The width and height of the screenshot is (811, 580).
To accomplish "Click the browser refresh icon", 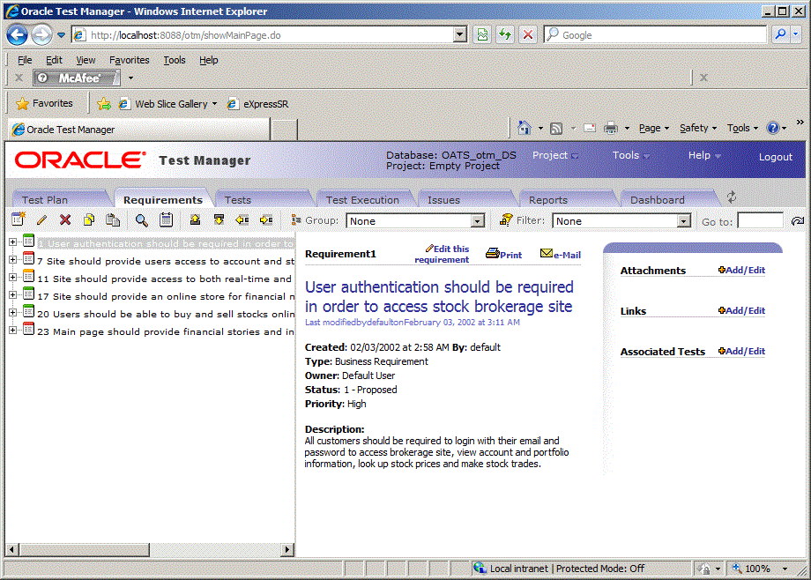I will [505, 34].
